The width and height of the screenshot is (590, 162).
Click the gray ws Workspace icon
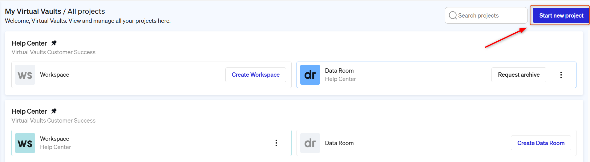25,75
